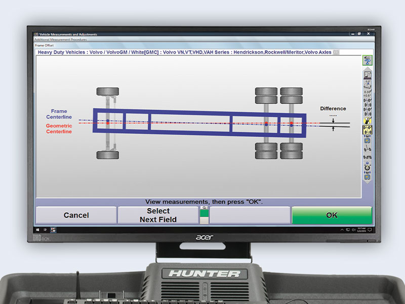Open the 0.33 degree tolerance measurement icon

click(366, 91)
